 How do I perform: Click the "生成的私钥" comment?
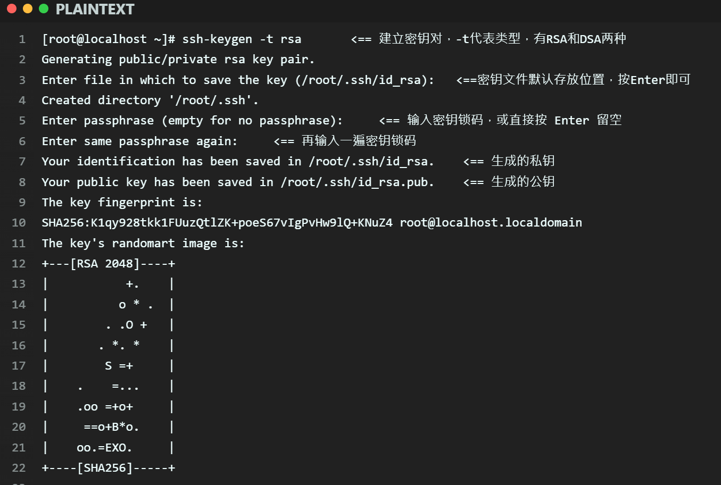pos(523,161)
